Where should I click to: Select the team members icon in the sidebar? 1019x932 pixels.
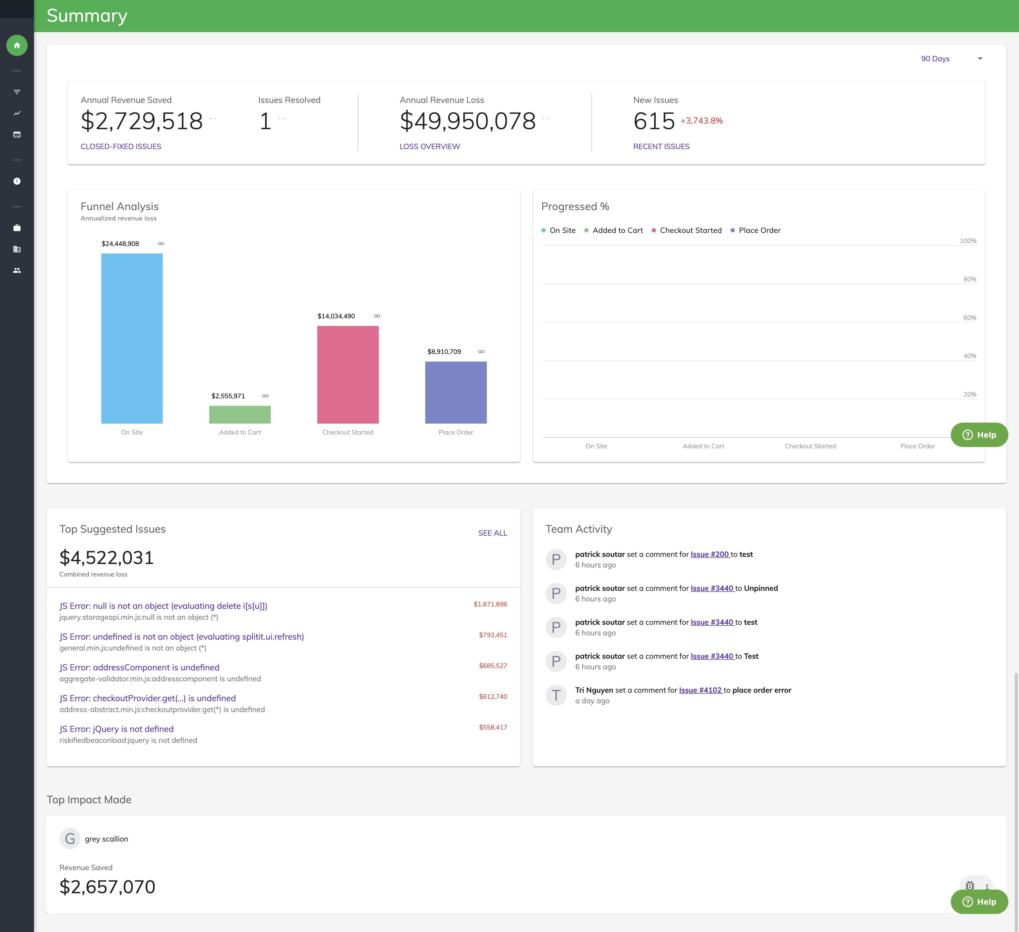point(17,270)
